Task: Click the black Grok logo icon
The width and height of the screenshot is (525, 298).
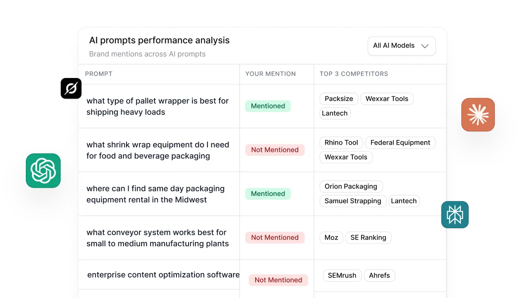Action: point(71,88)
